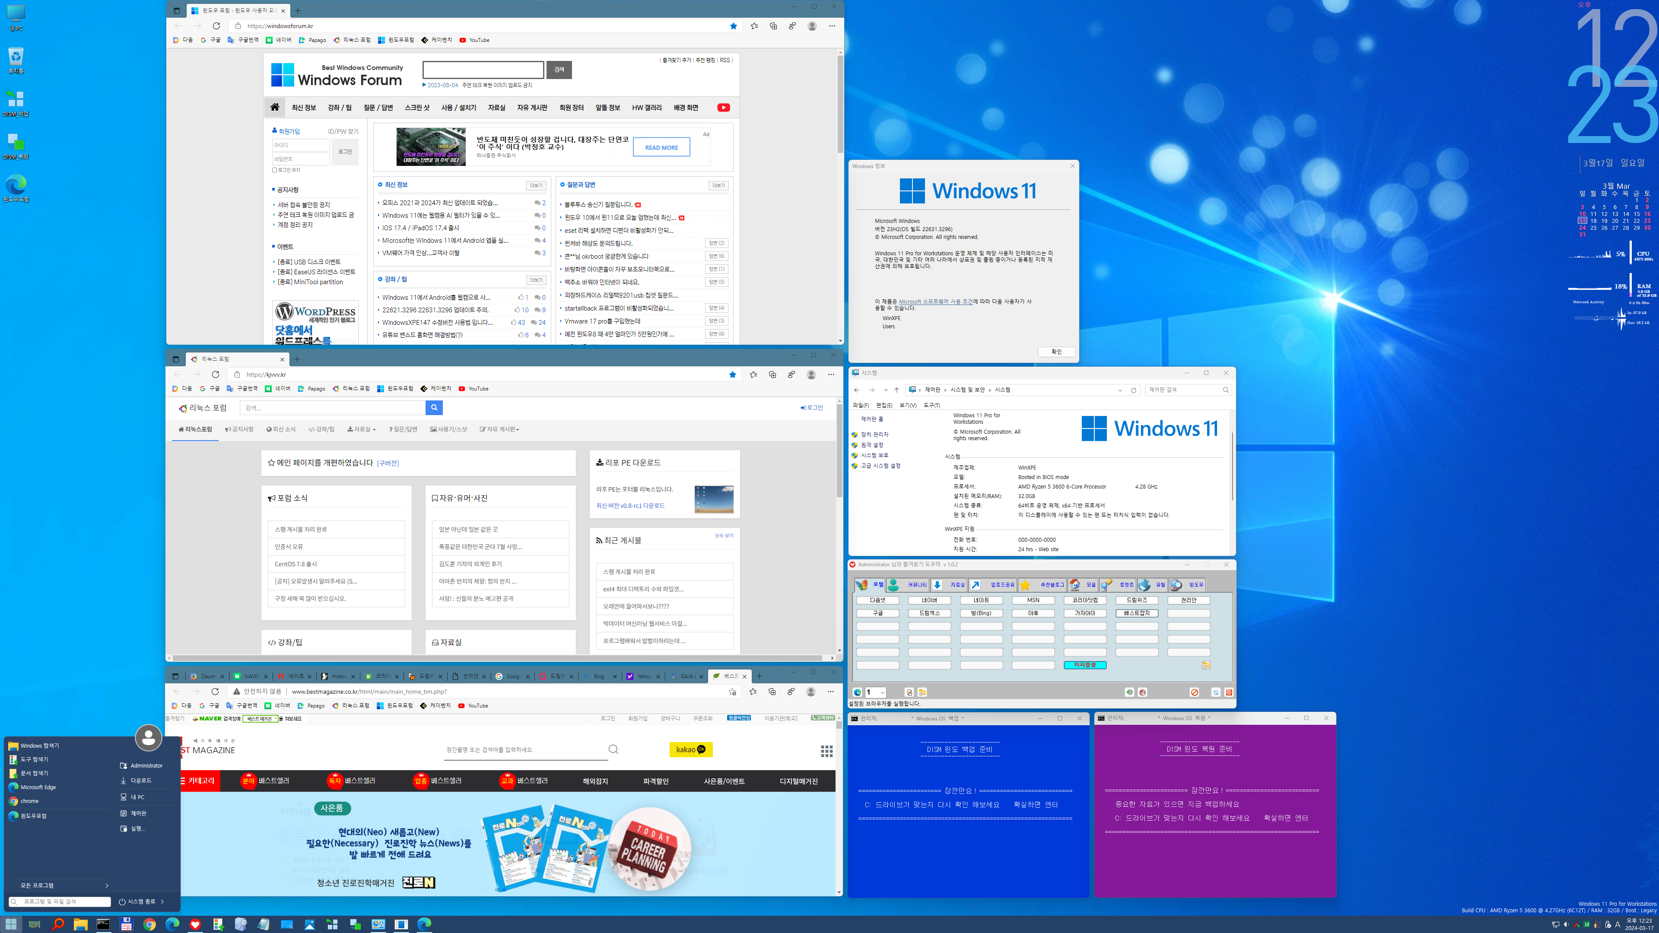Open the folder-clock icon beside the hand icon

(x=922, y=692)
